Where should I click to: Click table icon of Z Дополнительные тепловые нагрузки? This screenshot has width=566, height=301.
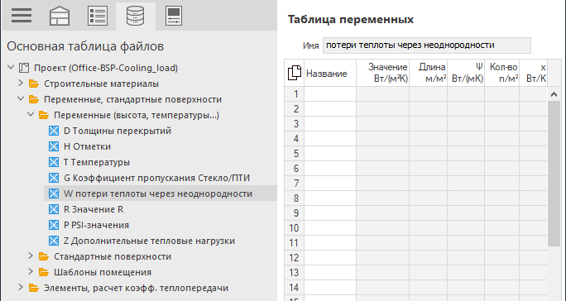[54, 241]
